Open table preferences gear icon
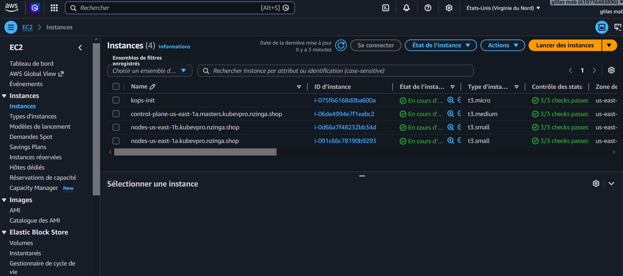The image size is (623, 276). pyautogui.click(x=611, y=70)
